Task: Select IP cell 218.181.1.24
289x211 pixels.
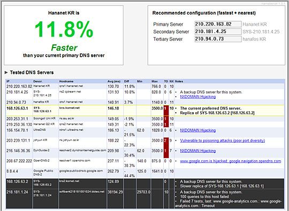Action: pyautogui.click(x=17, y=192)
